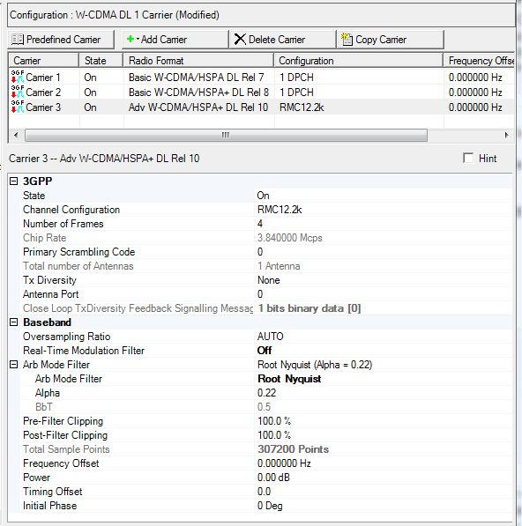Select the Initial Phase property label
The width and height of the screenshot is (522, 526).
click(x=49, y=506)
